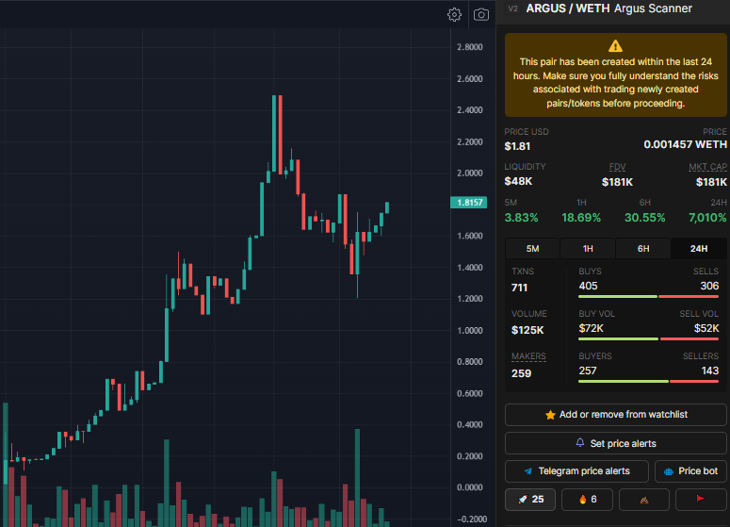This screenshot has height=527, width=730.
Task: Click the buy volume versus sell volume bar
Action: [649, 338]
